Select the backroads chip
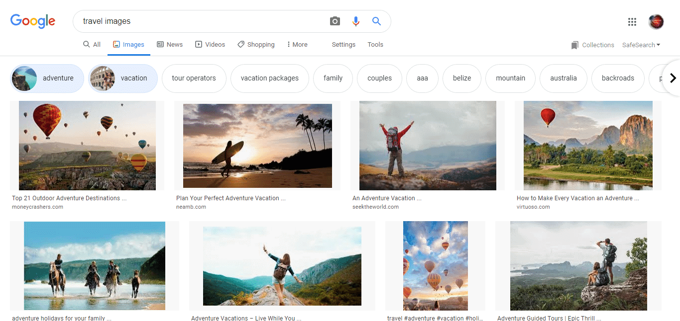 pyautogui.click(x=618, y=78)
